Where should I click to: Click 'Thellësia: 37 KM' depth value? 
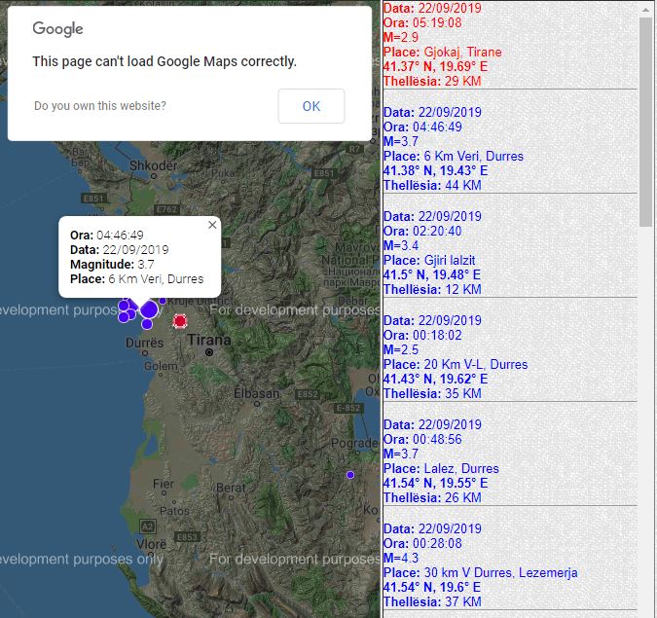point(432,602)
